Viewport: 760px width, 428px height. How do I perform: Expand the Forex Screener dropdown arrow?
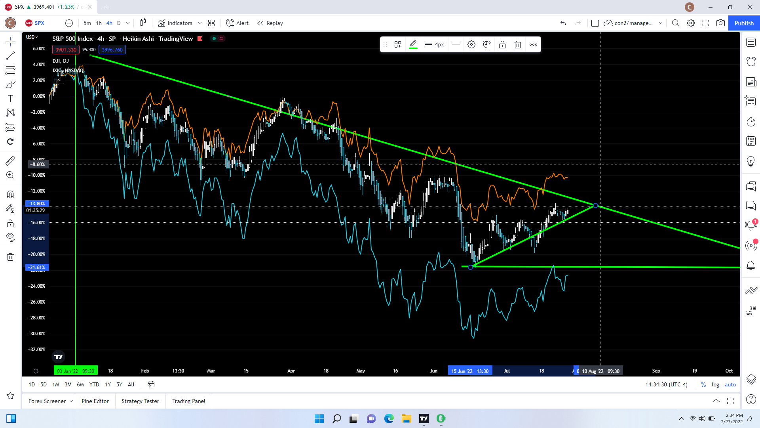(x=71, y=401)
